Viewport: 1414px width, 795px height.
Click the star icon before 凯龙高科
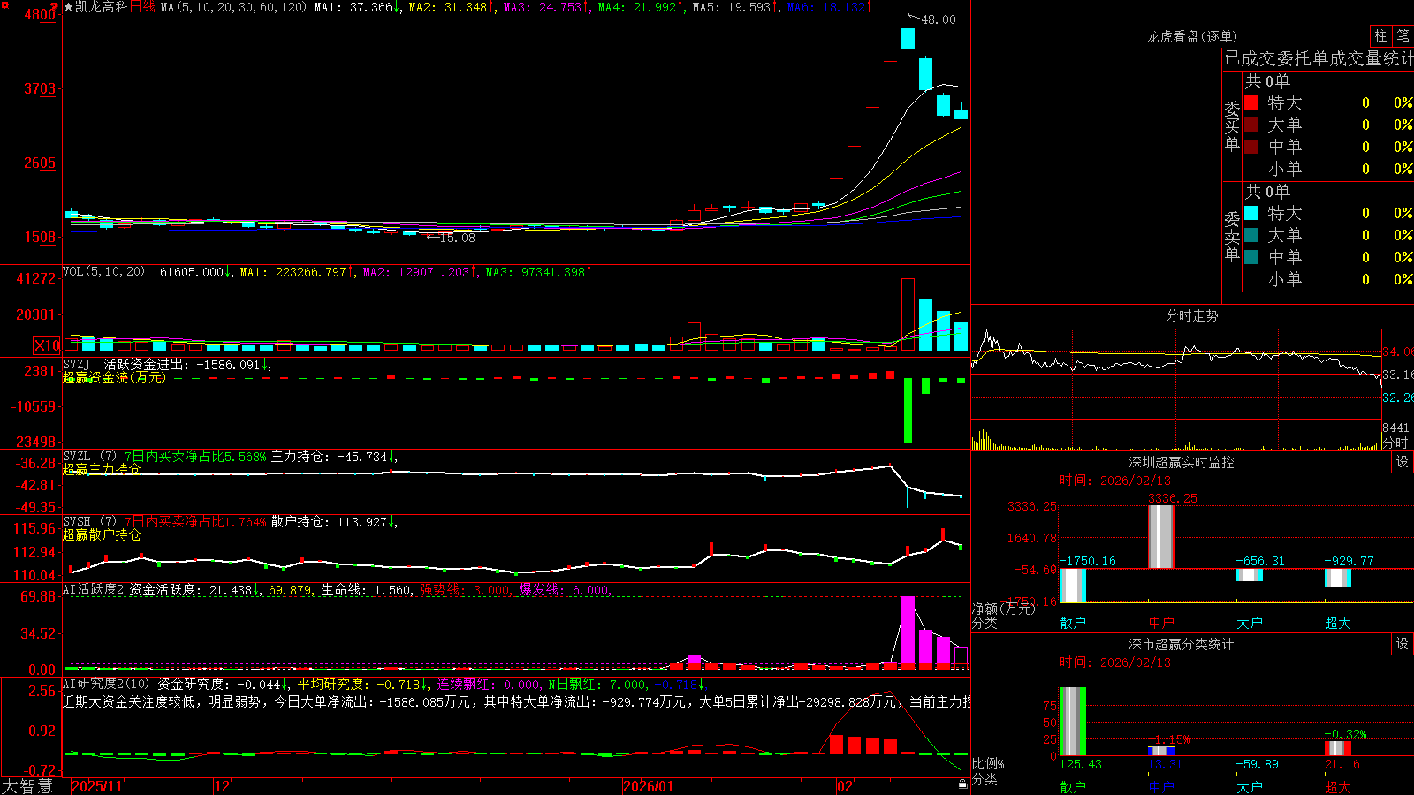coord(68,7)
